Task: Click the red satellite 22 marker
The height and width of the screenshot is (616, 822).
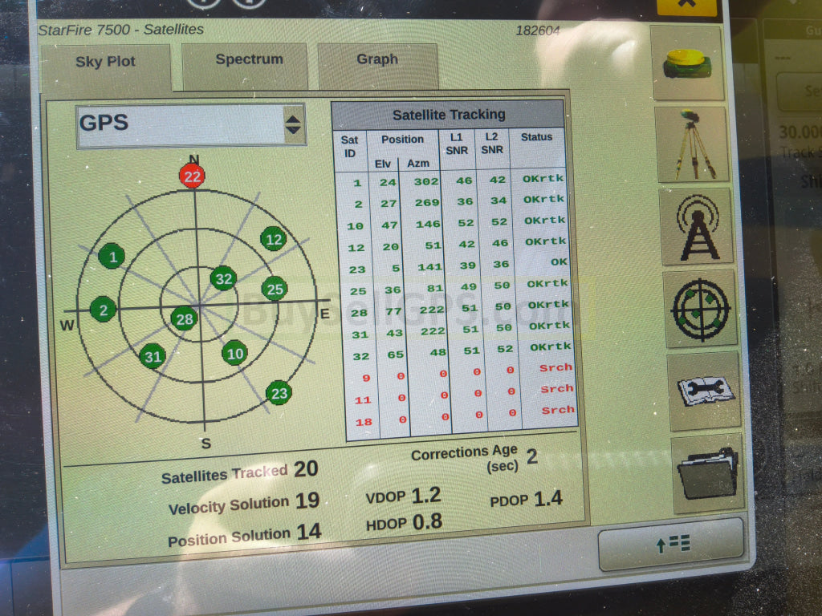Action: (192, 176)
